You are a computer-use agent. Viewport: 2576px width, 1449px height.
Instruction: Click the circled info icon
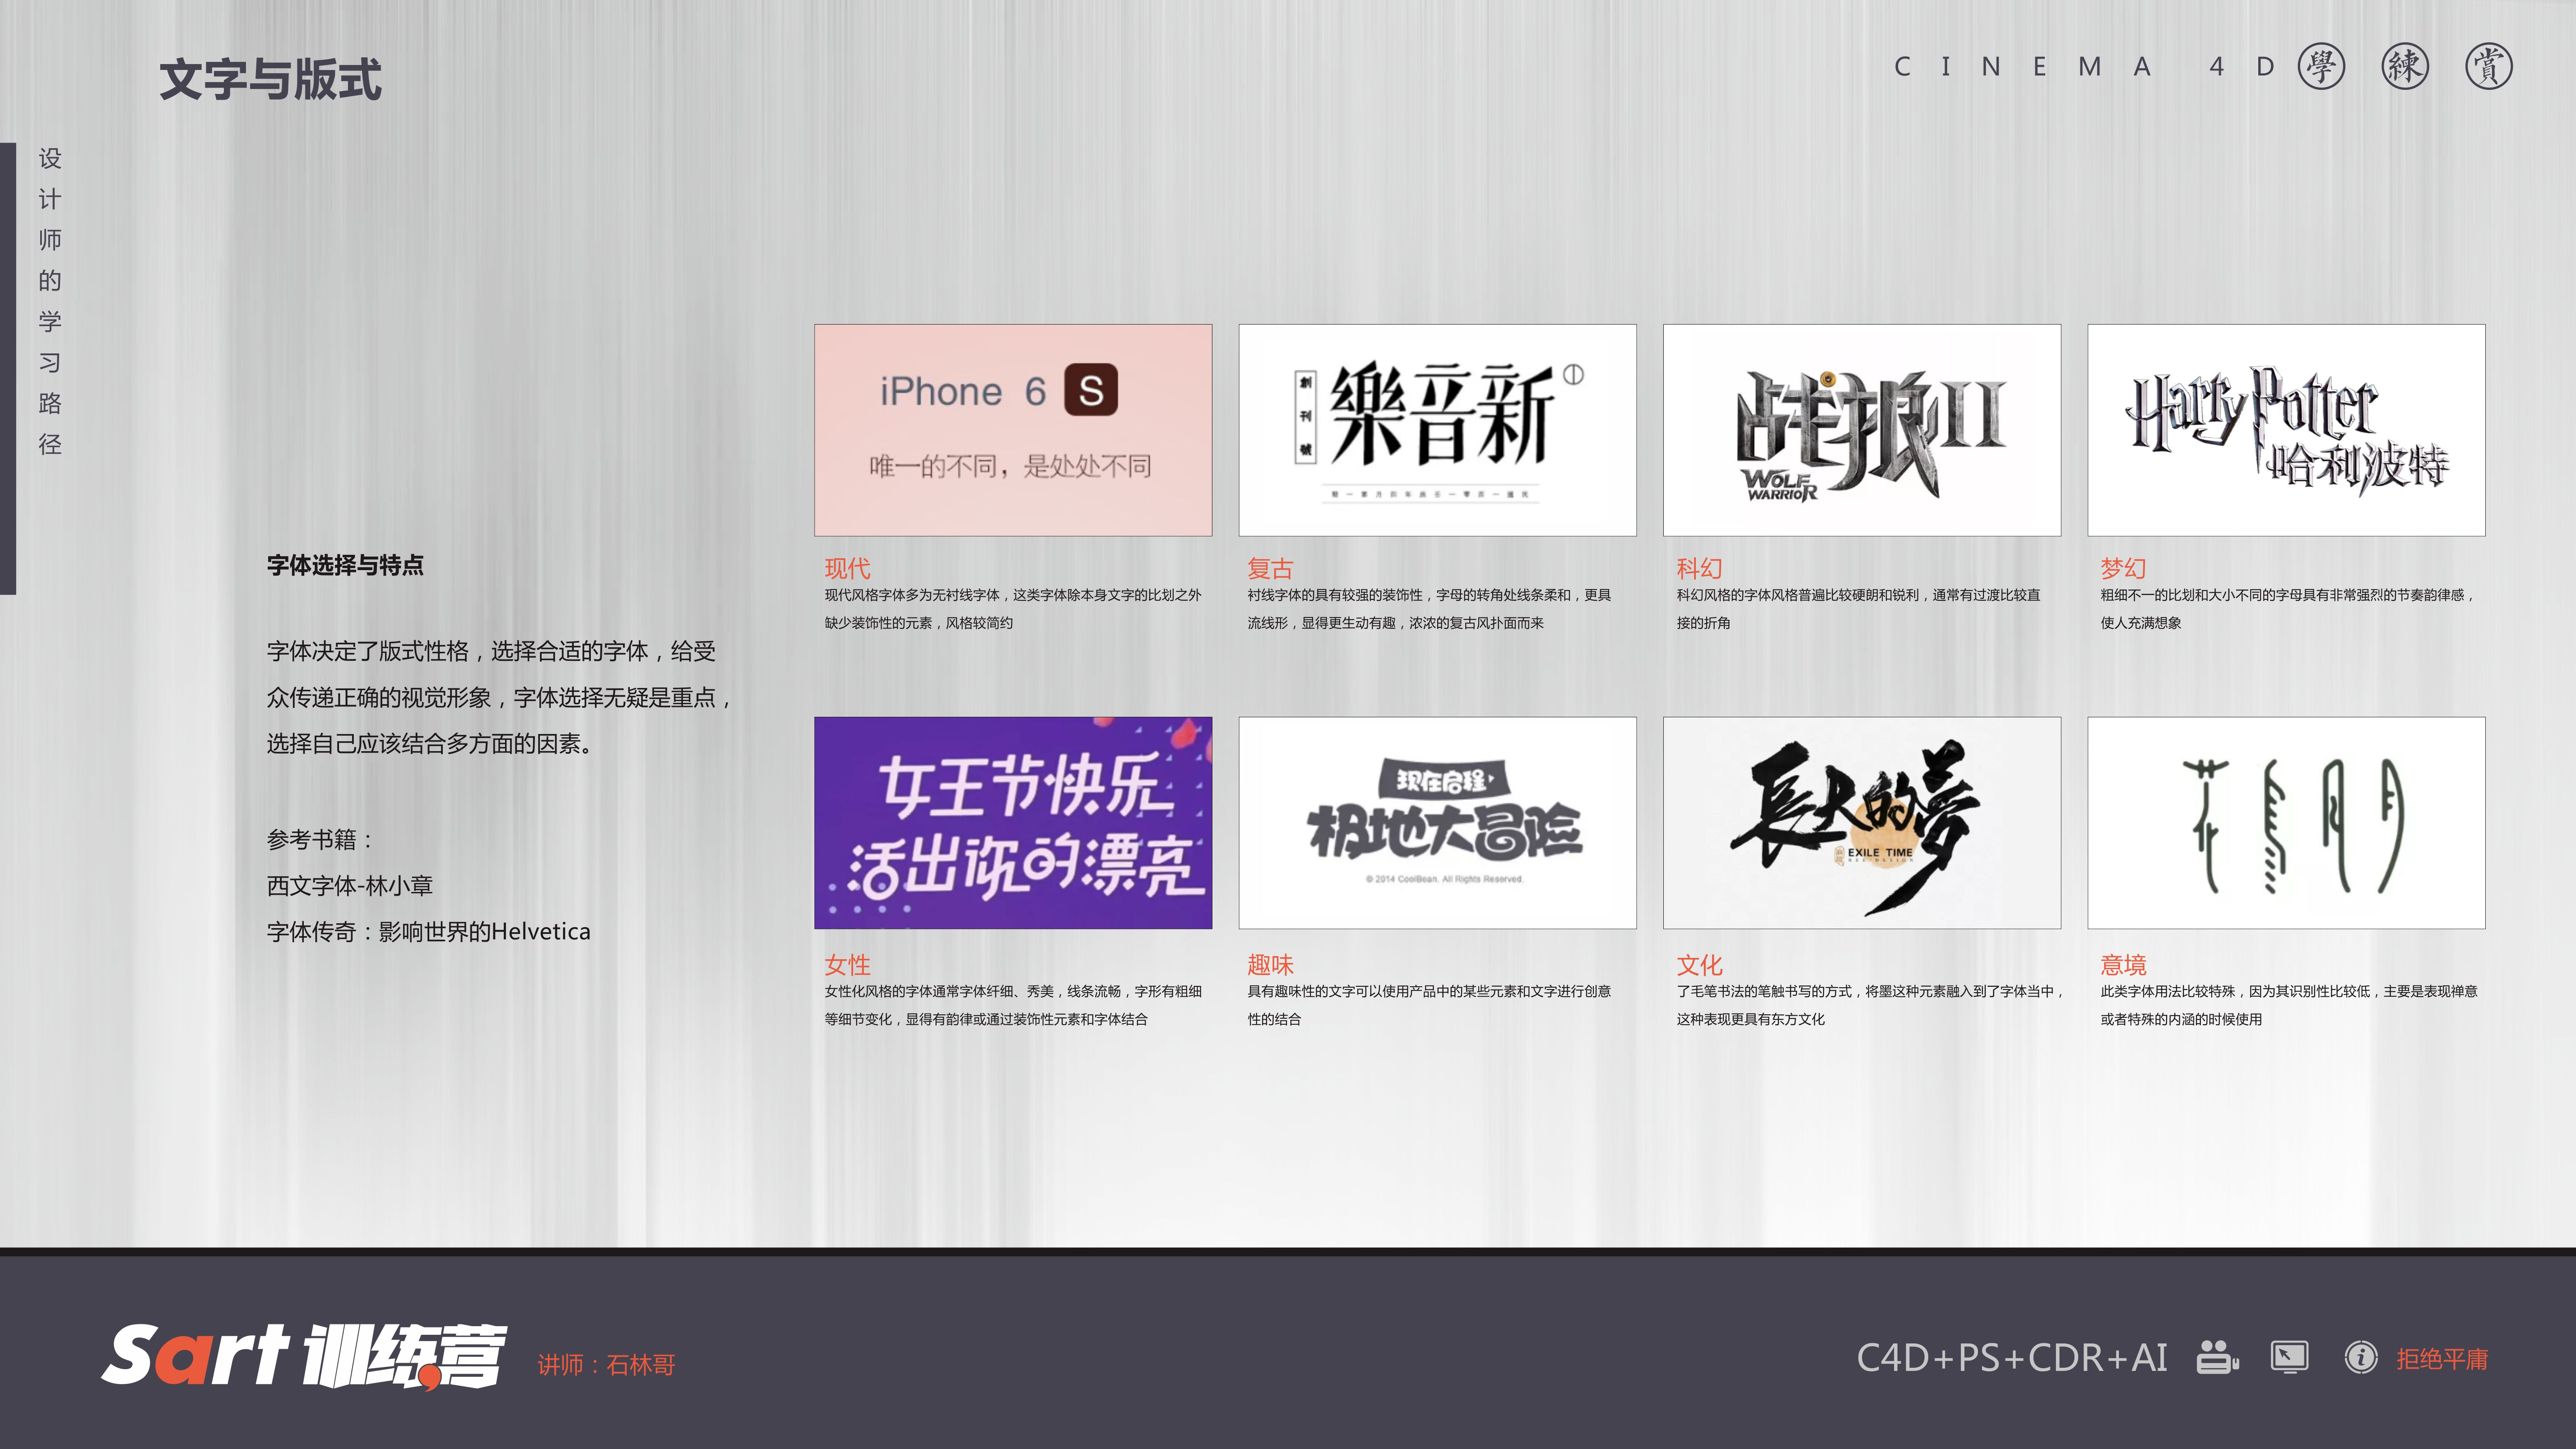point(2361,1357)
